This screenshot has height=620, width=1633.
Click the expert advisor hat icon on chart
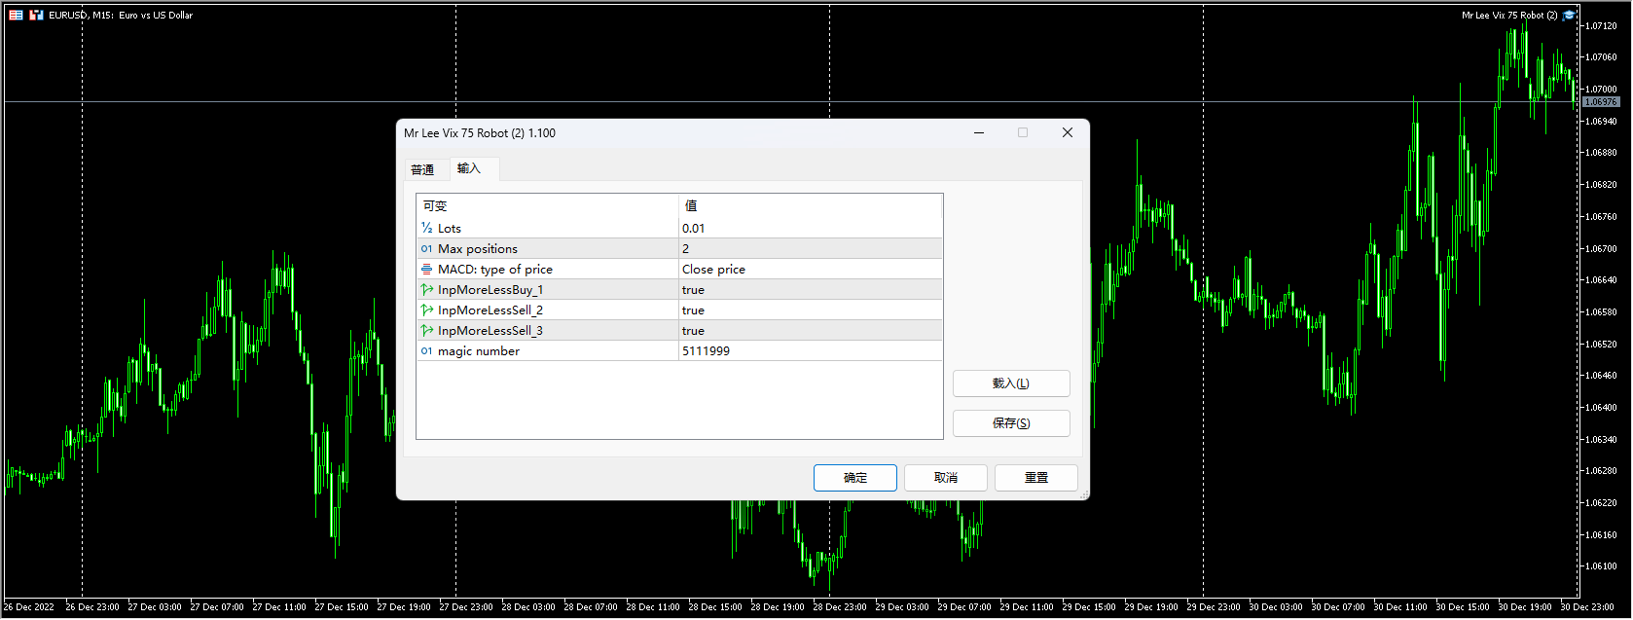tap(1569, 15)
